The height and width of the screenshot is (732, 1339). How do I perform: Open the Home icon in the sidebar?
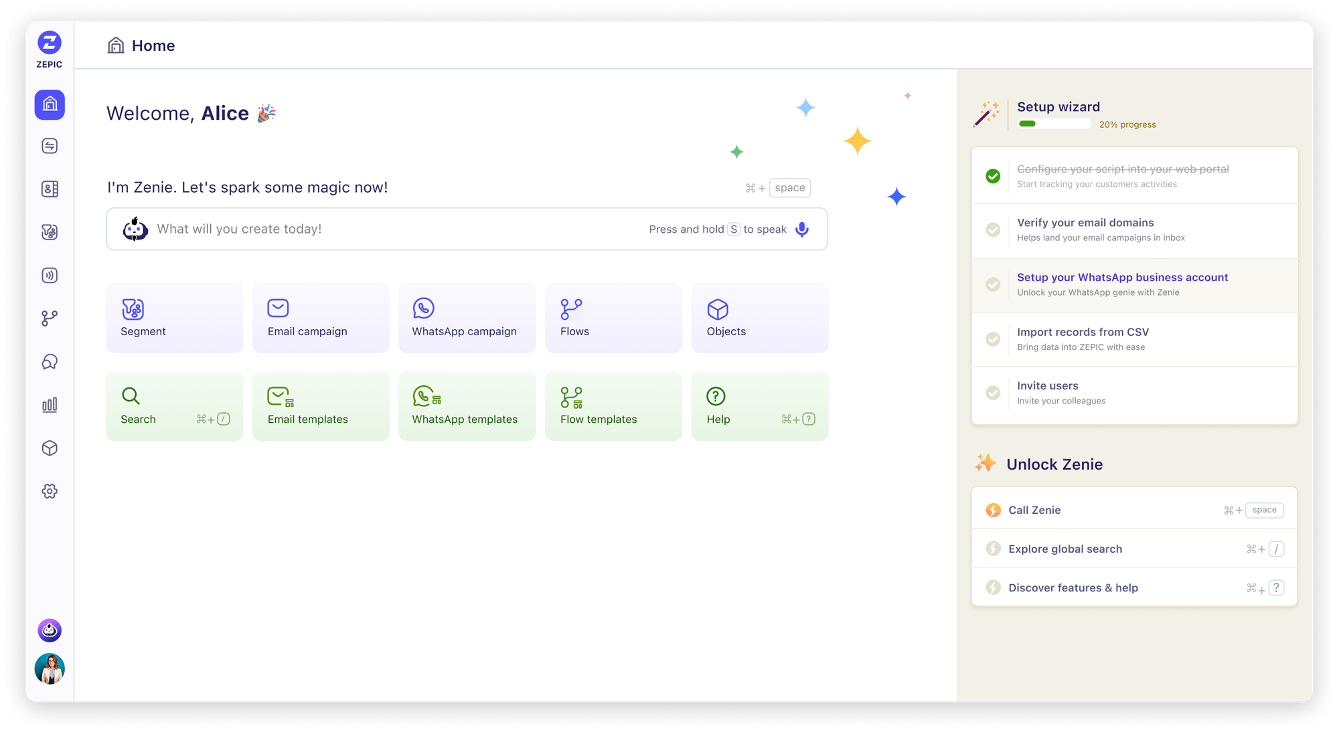[x=48, y=105]
